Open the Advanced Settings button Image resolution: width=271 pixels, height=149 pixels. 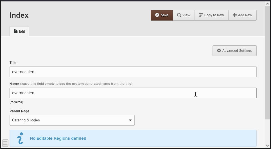pyautogui.click(x=234, y=51)
